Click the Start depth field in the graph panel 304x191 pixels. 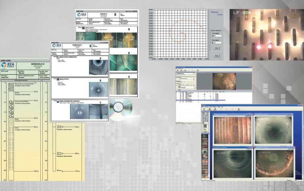pyautogui.click(x=217, y=36)
